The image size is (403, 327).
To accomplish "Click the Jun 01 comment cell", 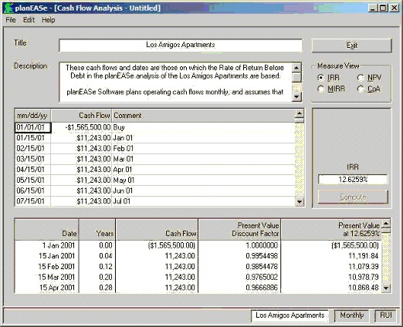I will [x=203, y=190].
